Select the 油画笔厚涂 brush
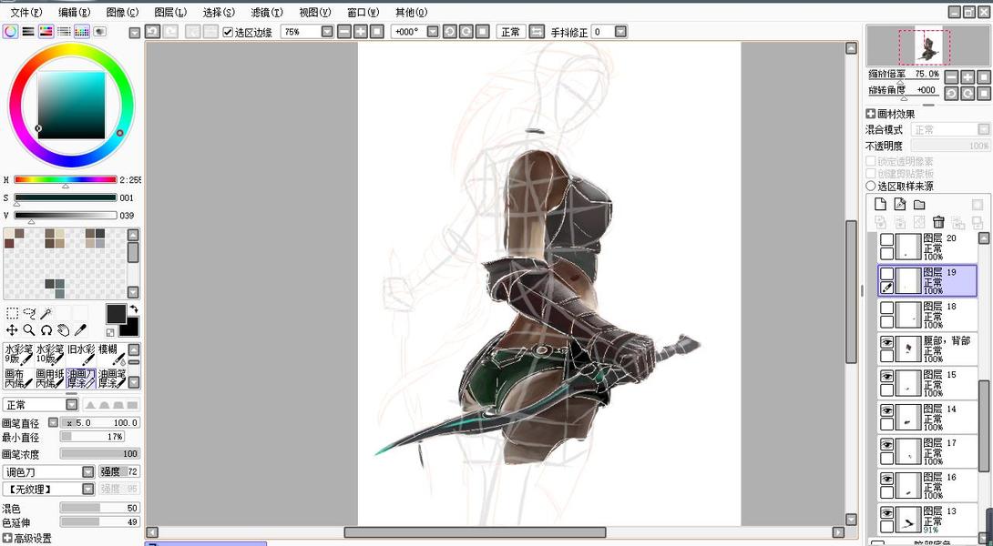This screenshot has height=546, width=993. (112, 379)
